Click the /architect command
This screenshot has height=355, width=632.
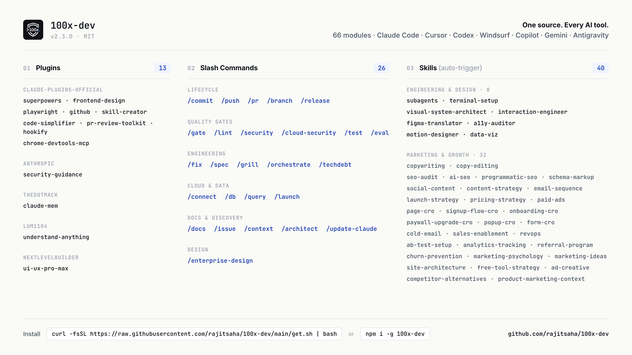click(x=300, y=229)
